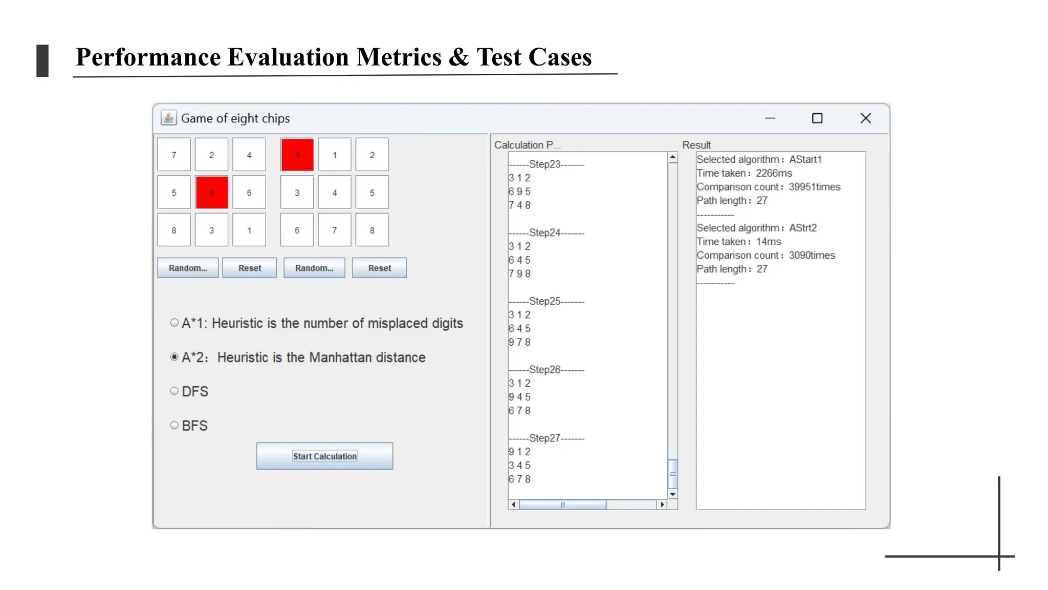This screenshot has width=1048, height=590.
Task: Click tile 7 in the right grid bottom row
Action: [335, 230]
